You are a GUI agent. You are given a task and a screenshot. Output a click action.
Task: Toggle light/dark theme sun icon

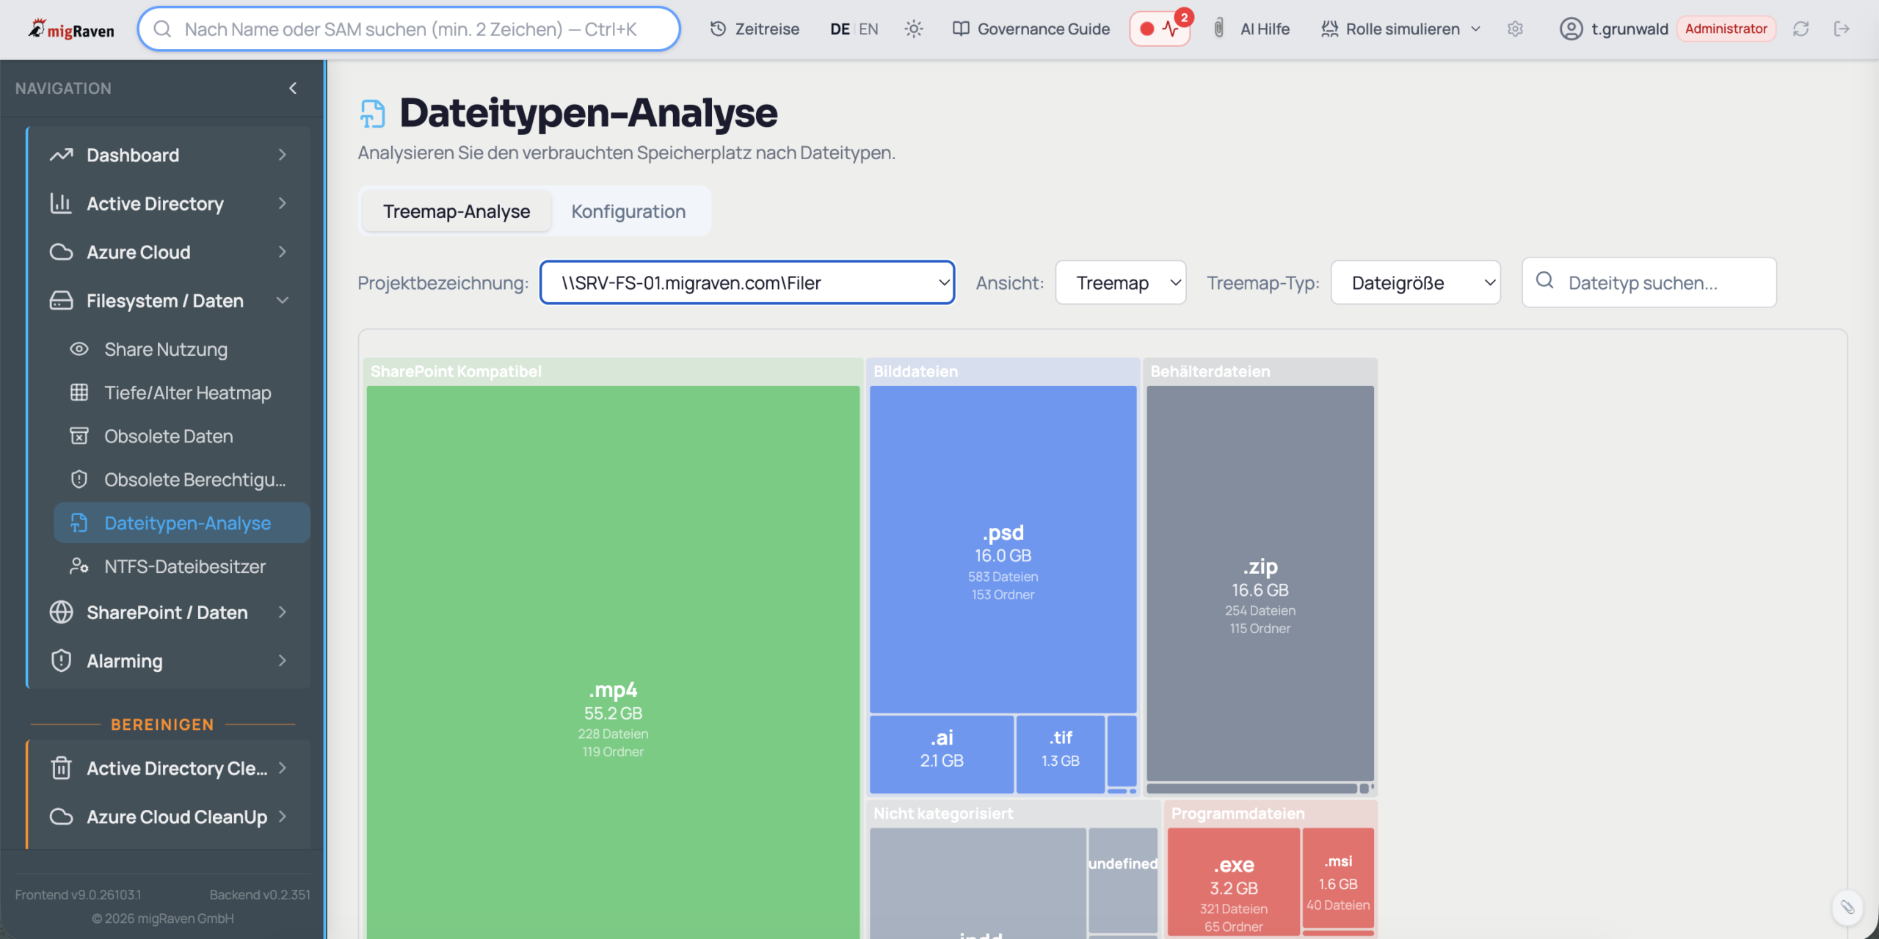(913, 29)
